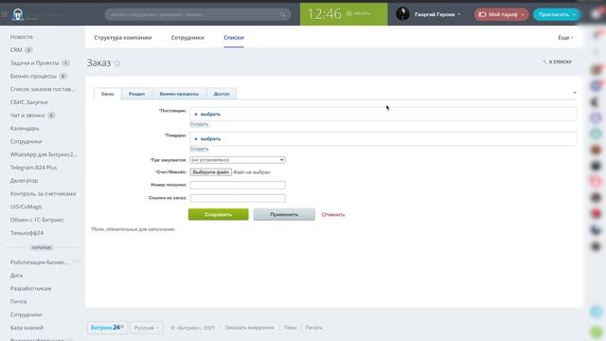Open Почта in sidebar
606x341 pixels.
(18, 301)
